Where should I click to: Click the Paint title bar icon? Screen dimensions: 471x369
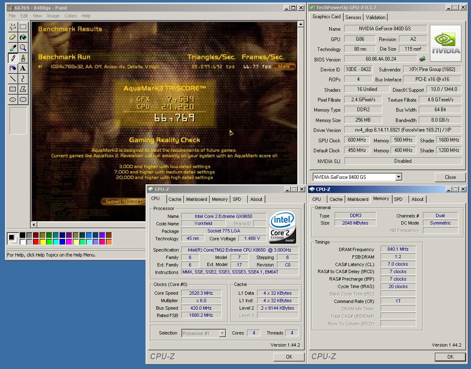point(10,8)
